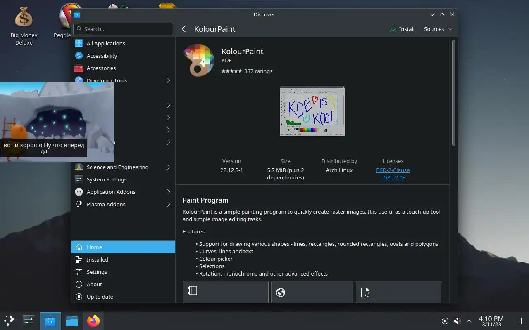
Task: Expand the Science and Engineering chevron
Action: click(169, 167)
